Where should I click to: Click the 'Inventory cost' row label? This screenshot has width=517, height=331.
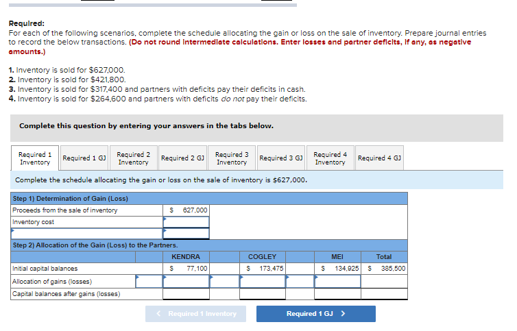[33, 222]
